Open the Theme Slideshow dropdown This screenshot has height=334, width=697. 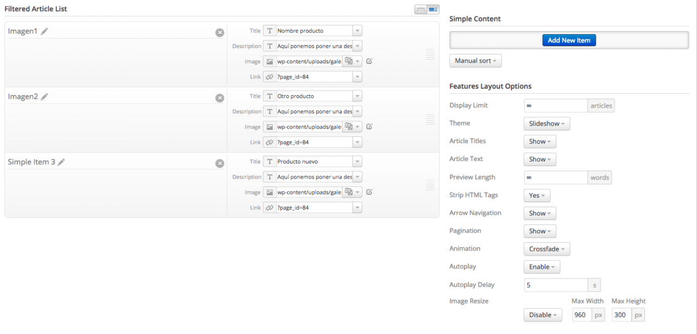click(x=547, y=124)
